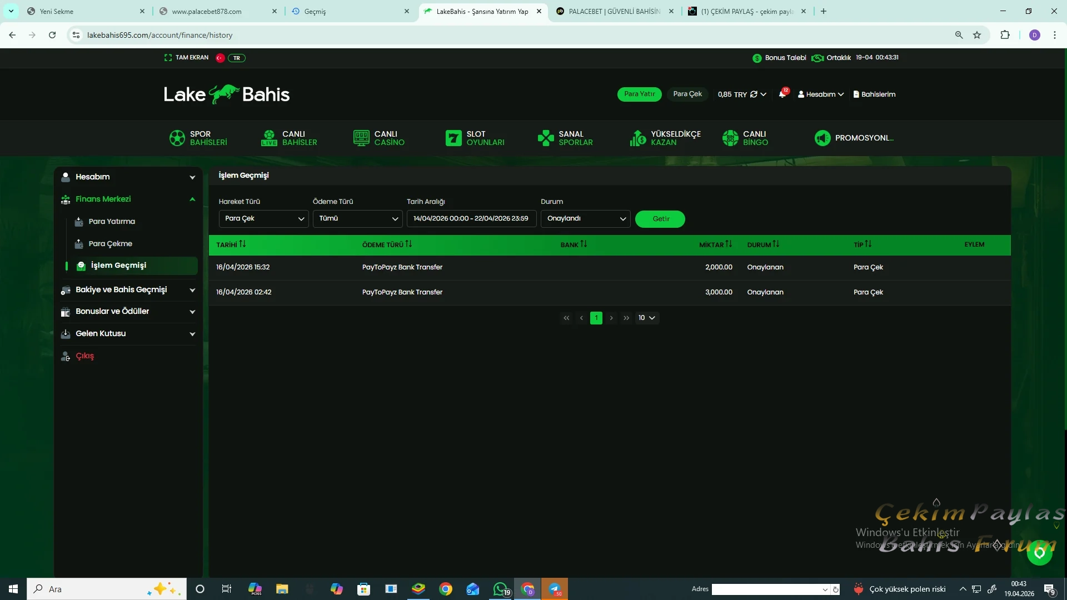The image size is (1067, 600).
Task: Open Microsoft Store from the taskbar
Action: [364, 589]
